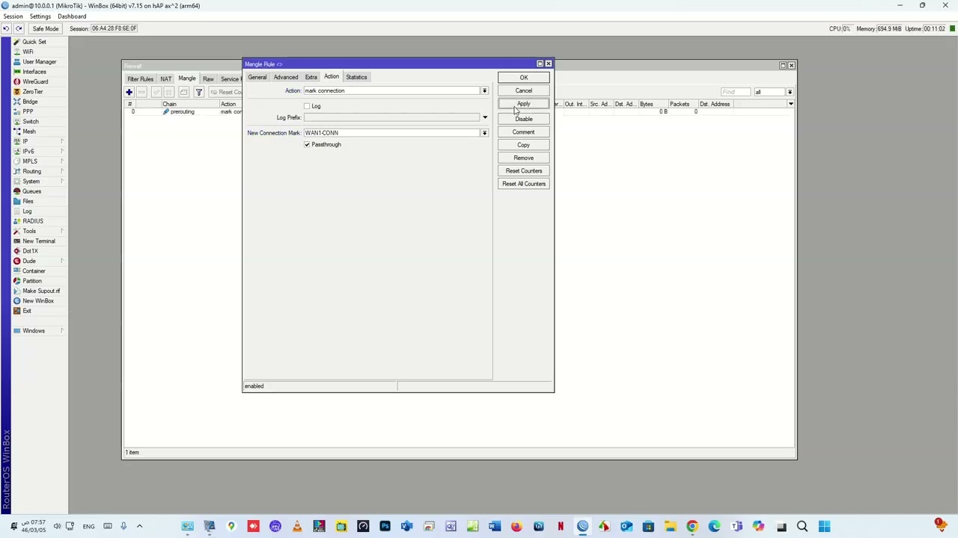Viewport: 958px width, 538px height.
Task: Open the WiFi menu item
Action: (28, 52)
